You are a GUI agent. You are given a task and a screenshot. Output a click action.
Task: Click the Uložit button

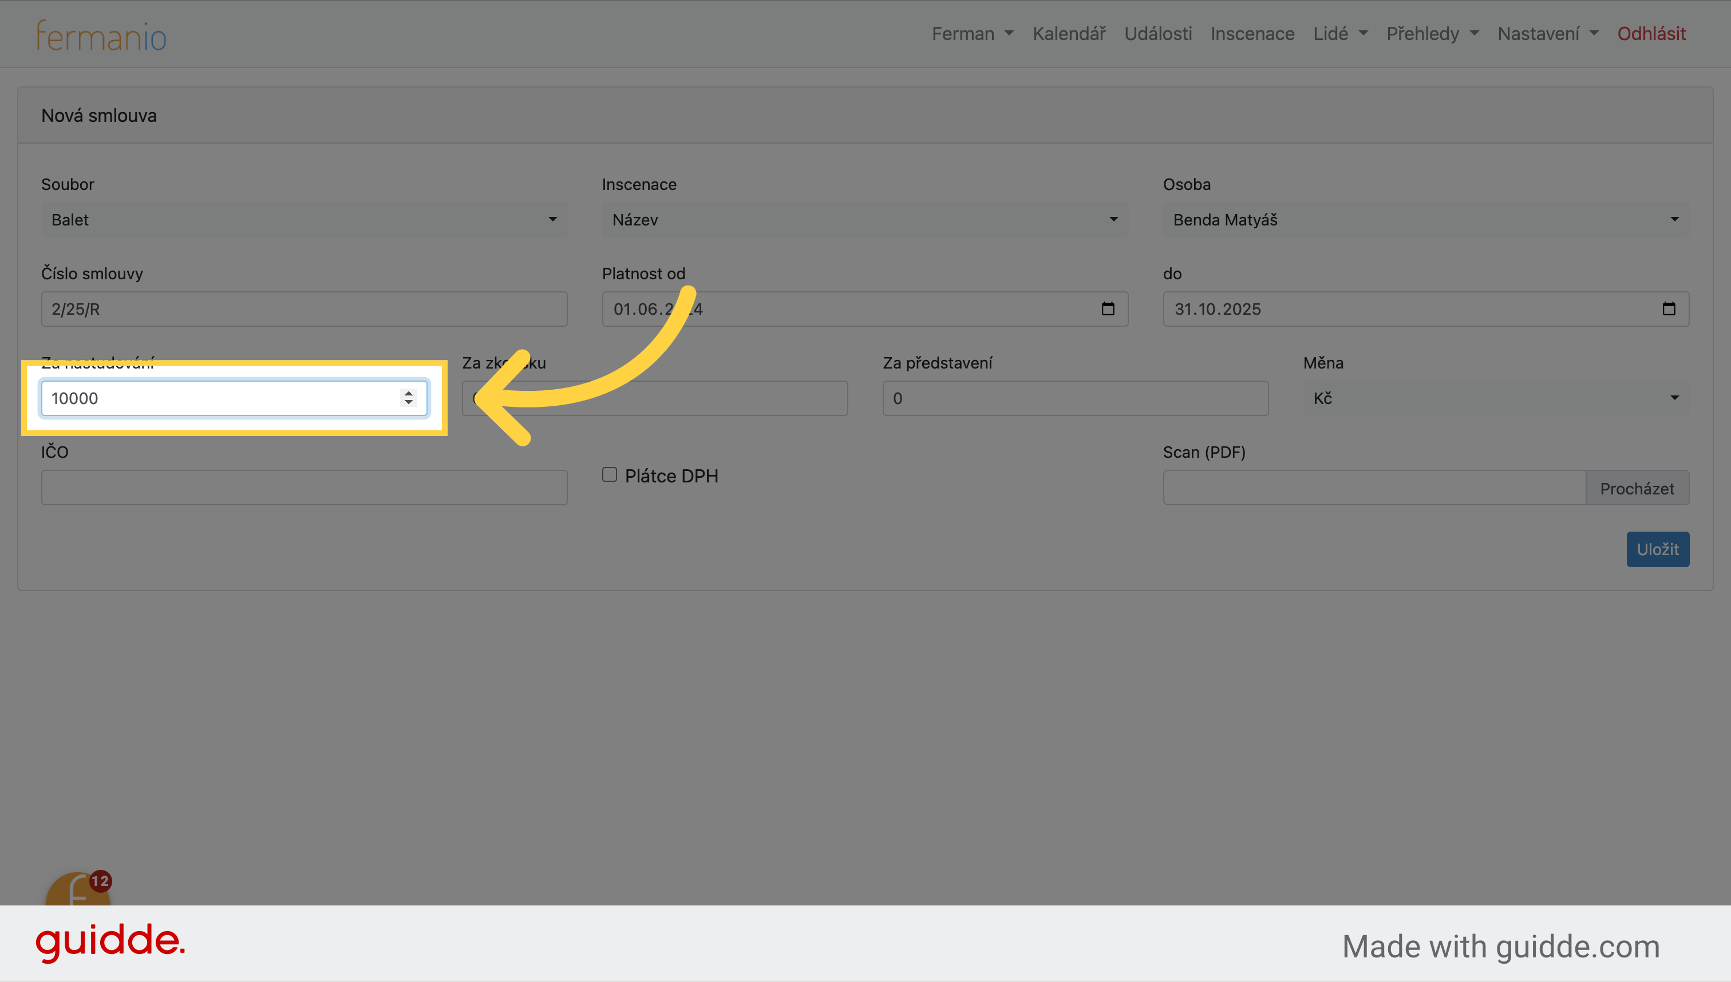1658,549
